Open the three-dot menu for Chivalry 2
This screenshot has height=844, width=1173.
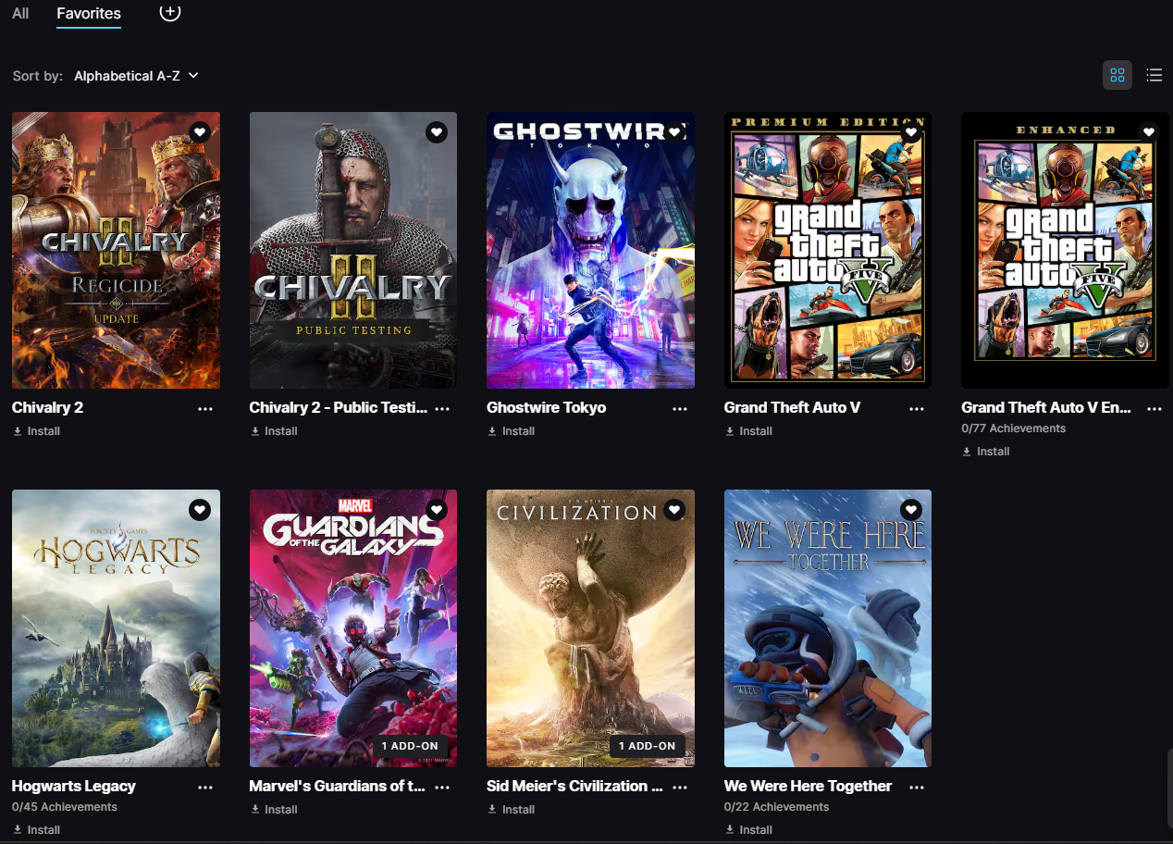point(205,408)
